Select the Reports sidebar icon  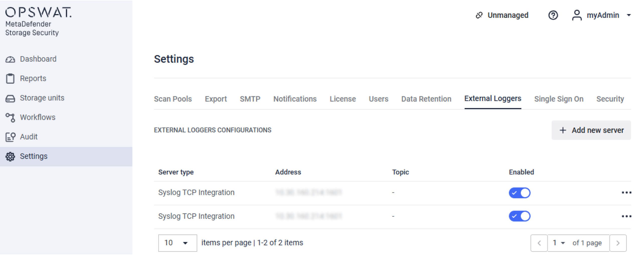[x=10, y=78]
